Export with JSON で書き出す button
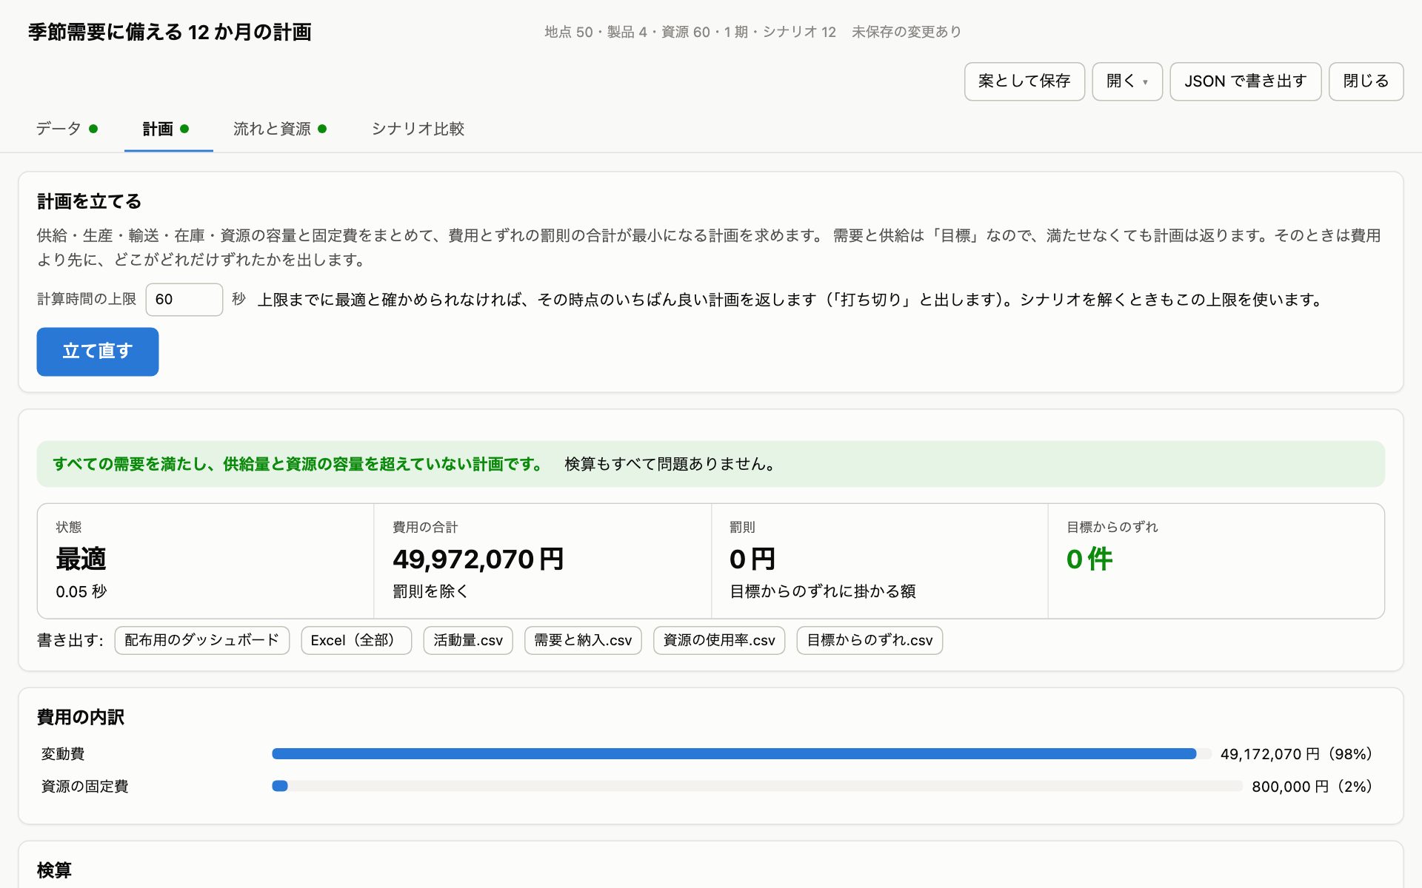The image size is (1422, 888). click(1246, 81)
